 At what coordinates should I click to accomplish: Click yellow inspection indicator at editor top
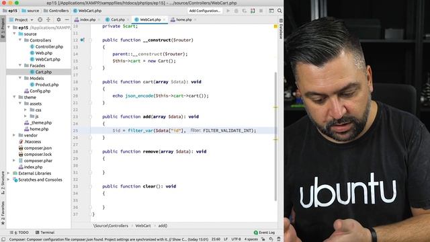pyautogui.click(x=275, y=26)
